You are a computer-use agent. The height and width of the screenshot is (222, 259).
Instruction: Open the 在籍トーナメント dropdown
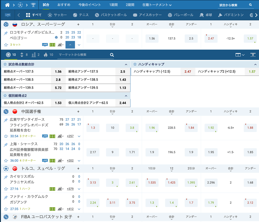tap(157, 5)
